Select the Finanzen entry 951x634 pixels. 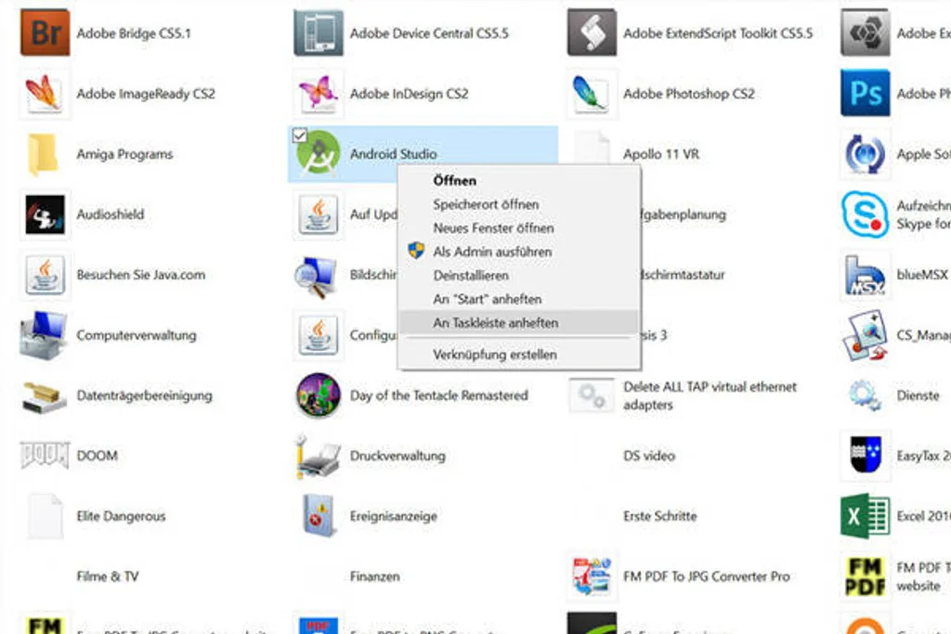point(375,576)
